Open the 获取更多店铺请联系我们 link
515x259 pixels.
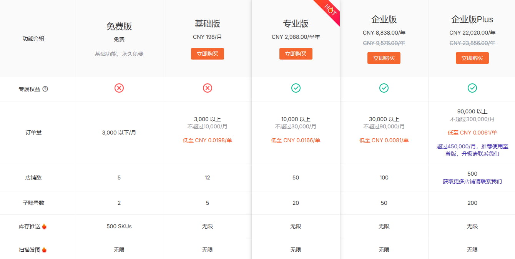click(472, 181)
